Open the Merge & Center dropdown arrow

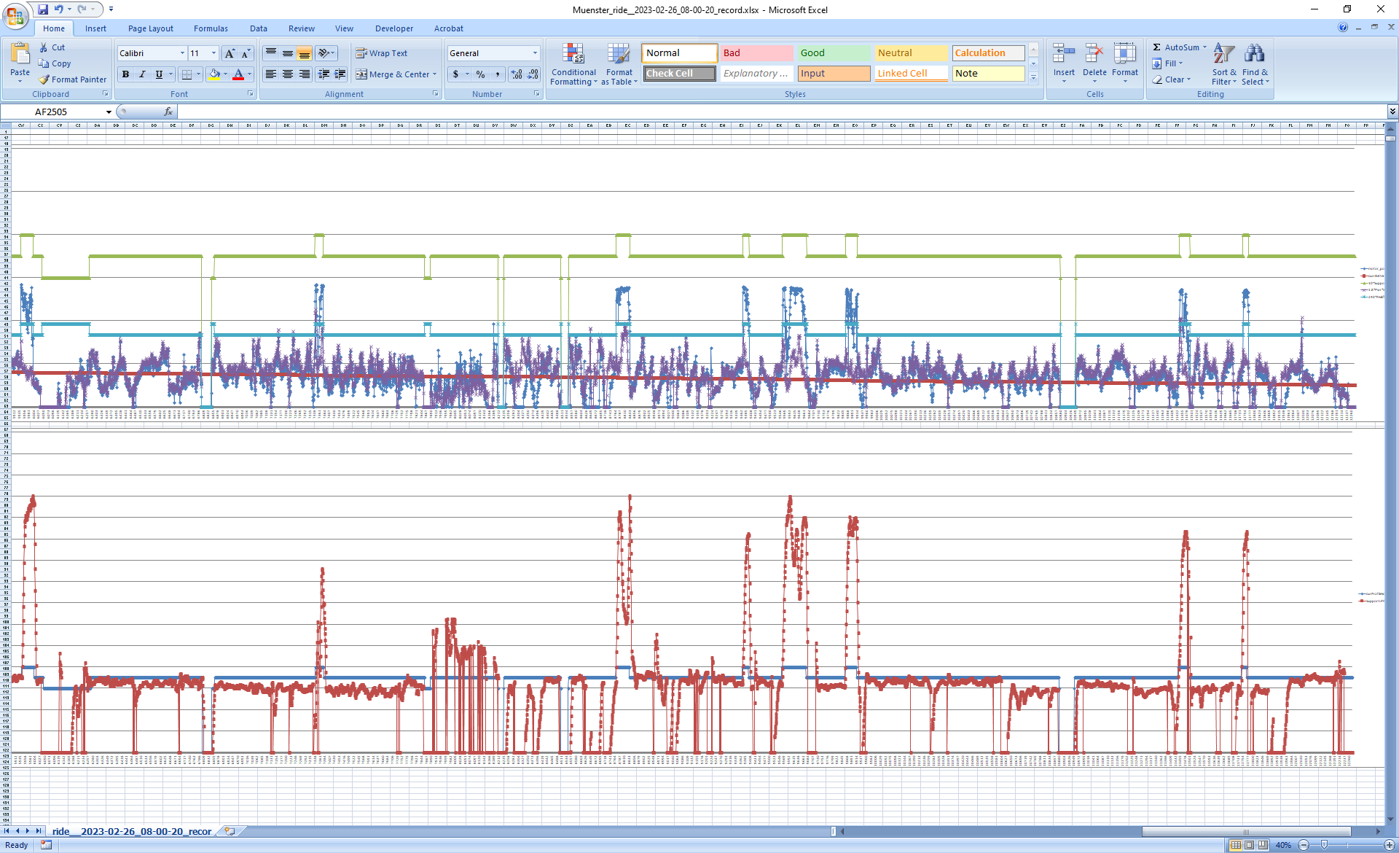pos(435,74)
